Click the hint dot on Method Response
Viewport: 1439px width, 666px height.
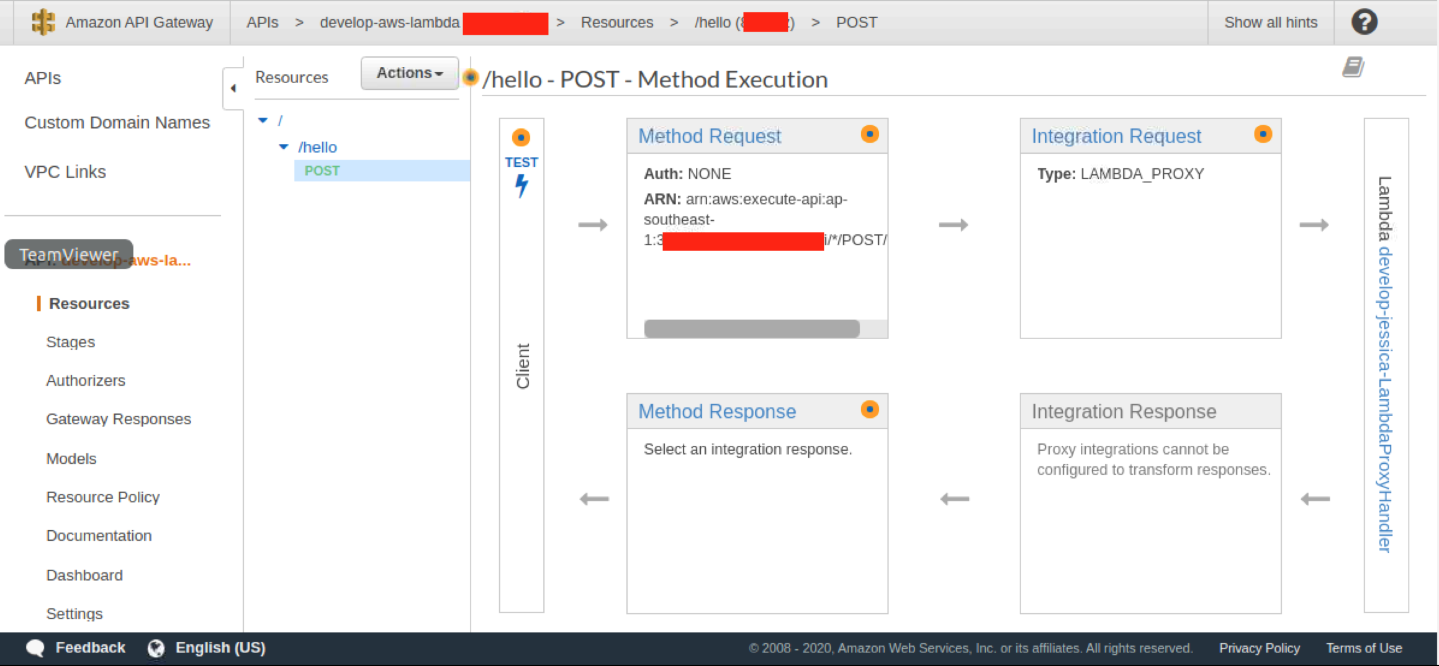click(x=870, y=409)
